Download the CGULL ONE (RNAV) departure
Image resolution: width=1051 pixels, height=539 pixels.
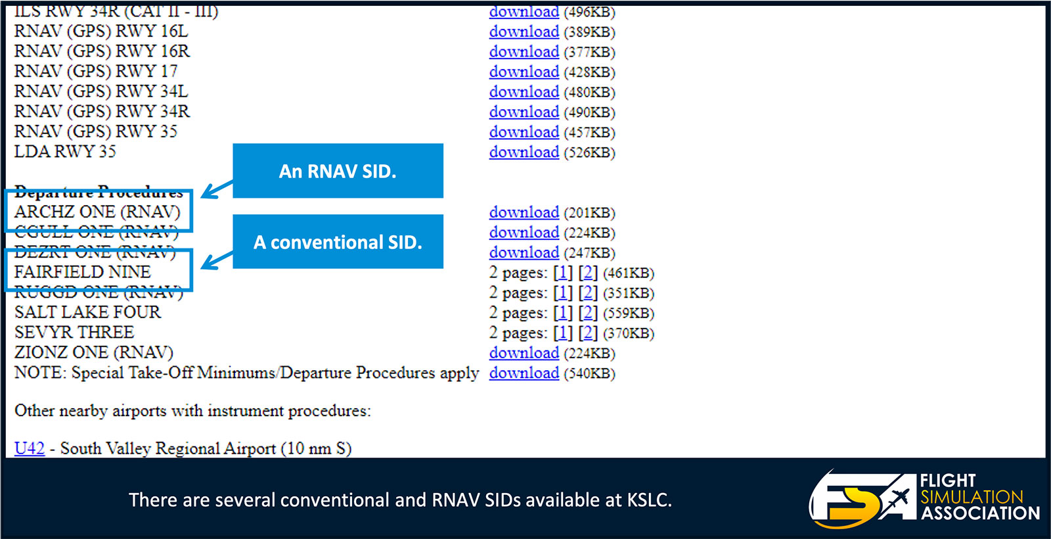point(524,232)
